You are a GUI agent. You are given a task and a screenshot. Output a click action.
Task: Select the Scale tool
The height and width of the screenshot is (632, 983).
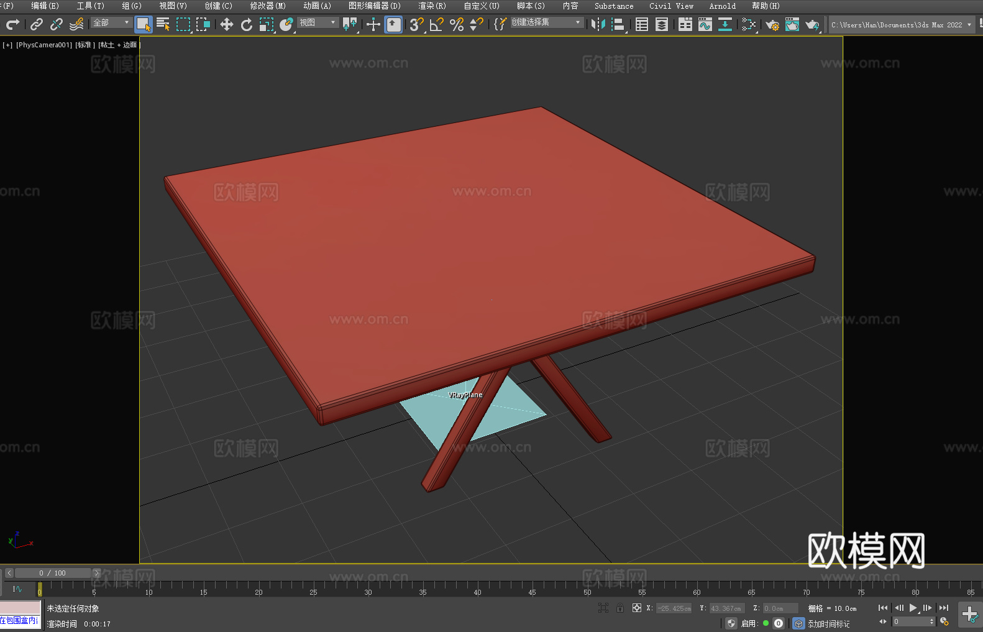point(267,24)
